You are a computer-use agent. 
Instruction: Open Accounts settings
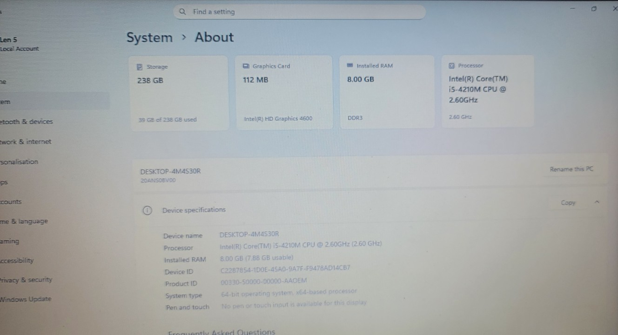[x=11, y=202]
